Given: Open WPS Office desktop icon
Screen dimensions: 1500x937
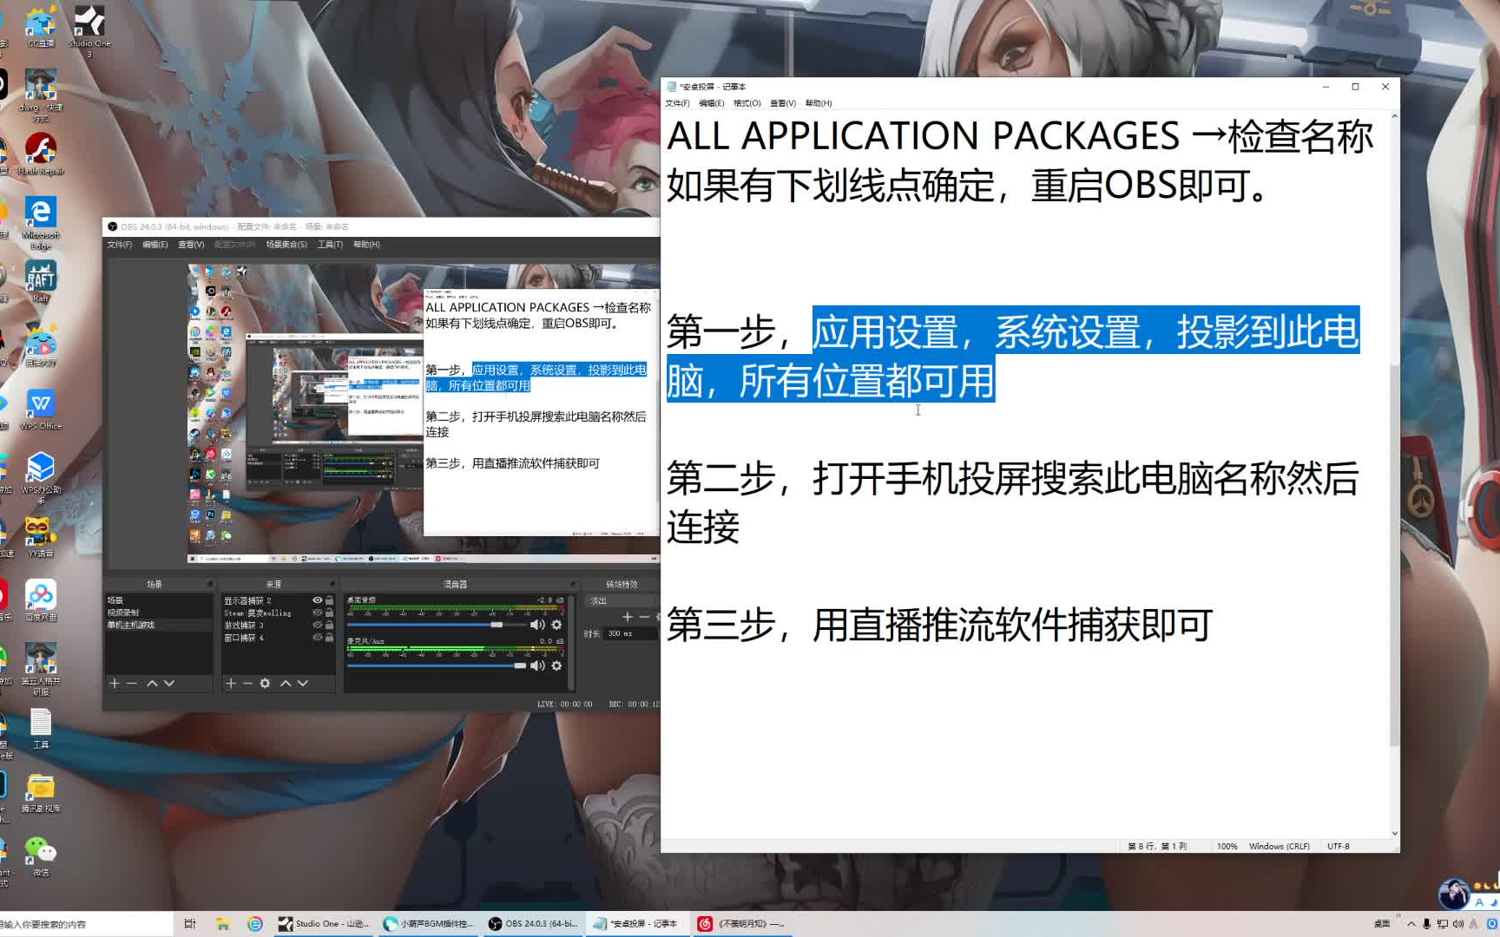Looking at the screenshot, I should pos(41,410).
